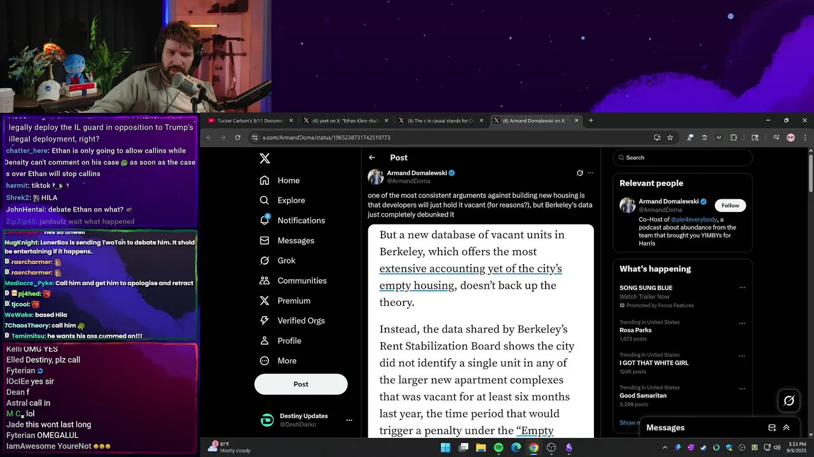Click the floating Grok button
The width and height of the screenshot is (814, 457).
[x=789, y=401]
